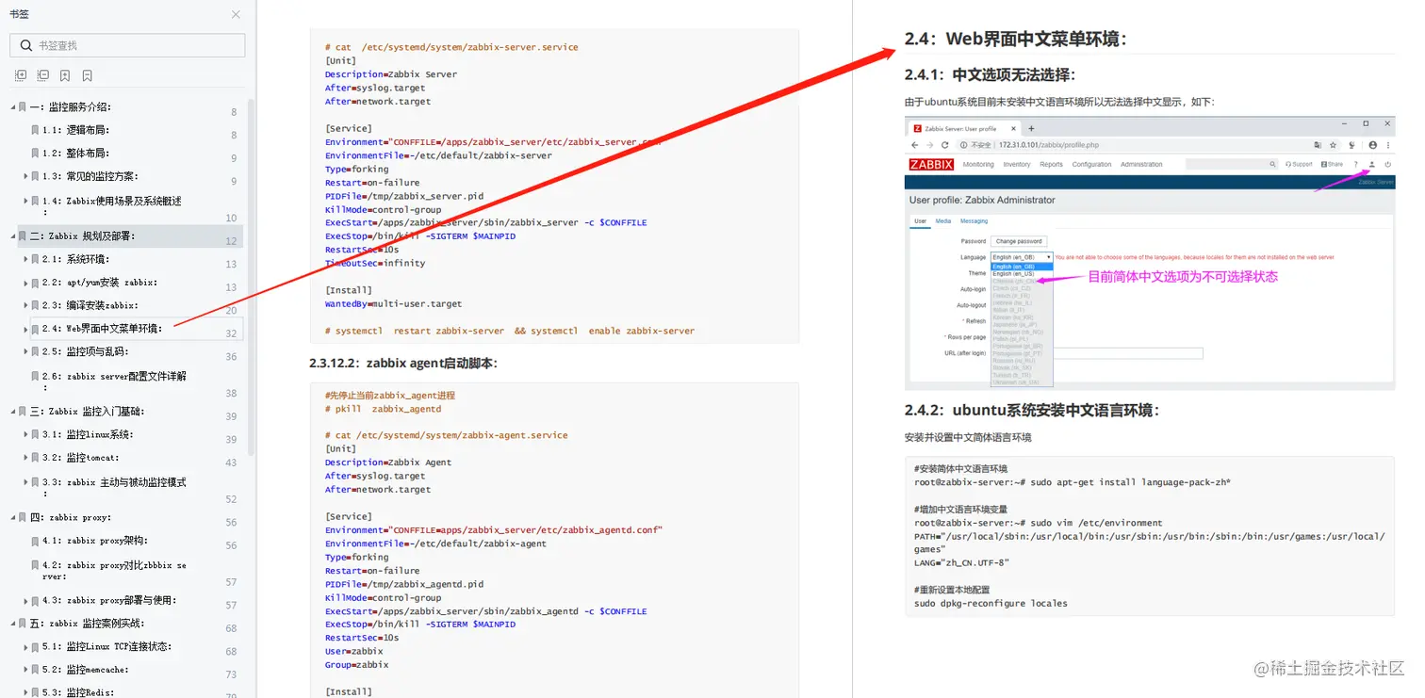1425x698 pixels.
Task: Click the search magnifier inside the Zabbix search bar
Action: point(1273,164)
